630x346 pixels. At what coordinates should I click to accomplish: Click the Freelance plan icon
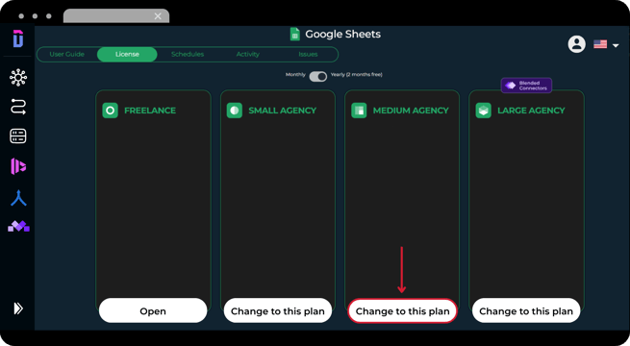[110, 111]
